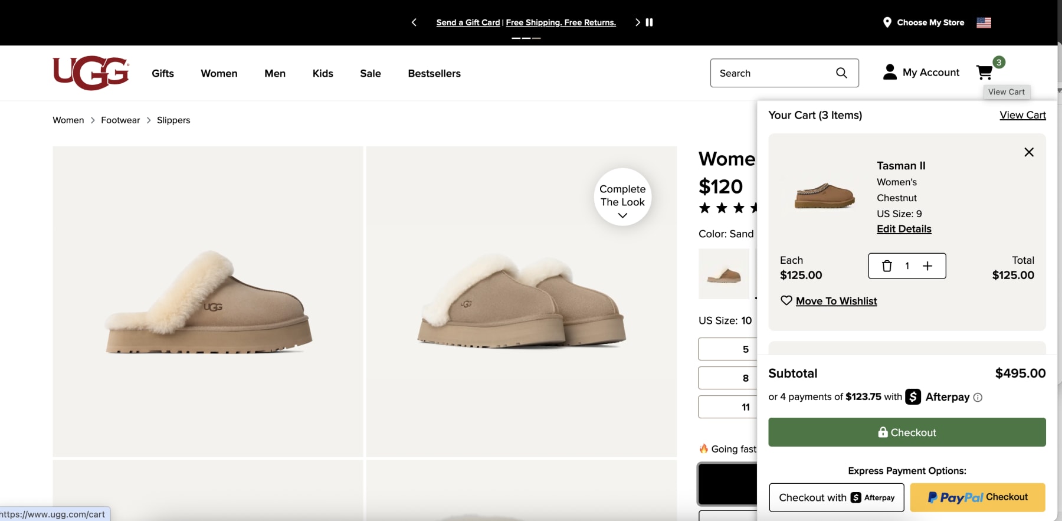Click the location pin icon

(x=887, y=22)
